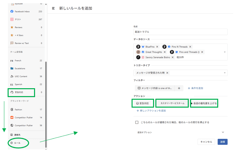Screen dimensions: 240x157
Task: Remove Savory Serenade Bistro source chip
Action: (172, 57)
